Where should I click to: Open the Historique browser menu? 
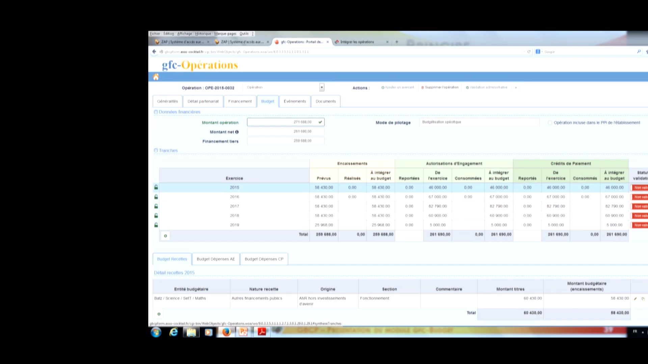click(203, 34)
